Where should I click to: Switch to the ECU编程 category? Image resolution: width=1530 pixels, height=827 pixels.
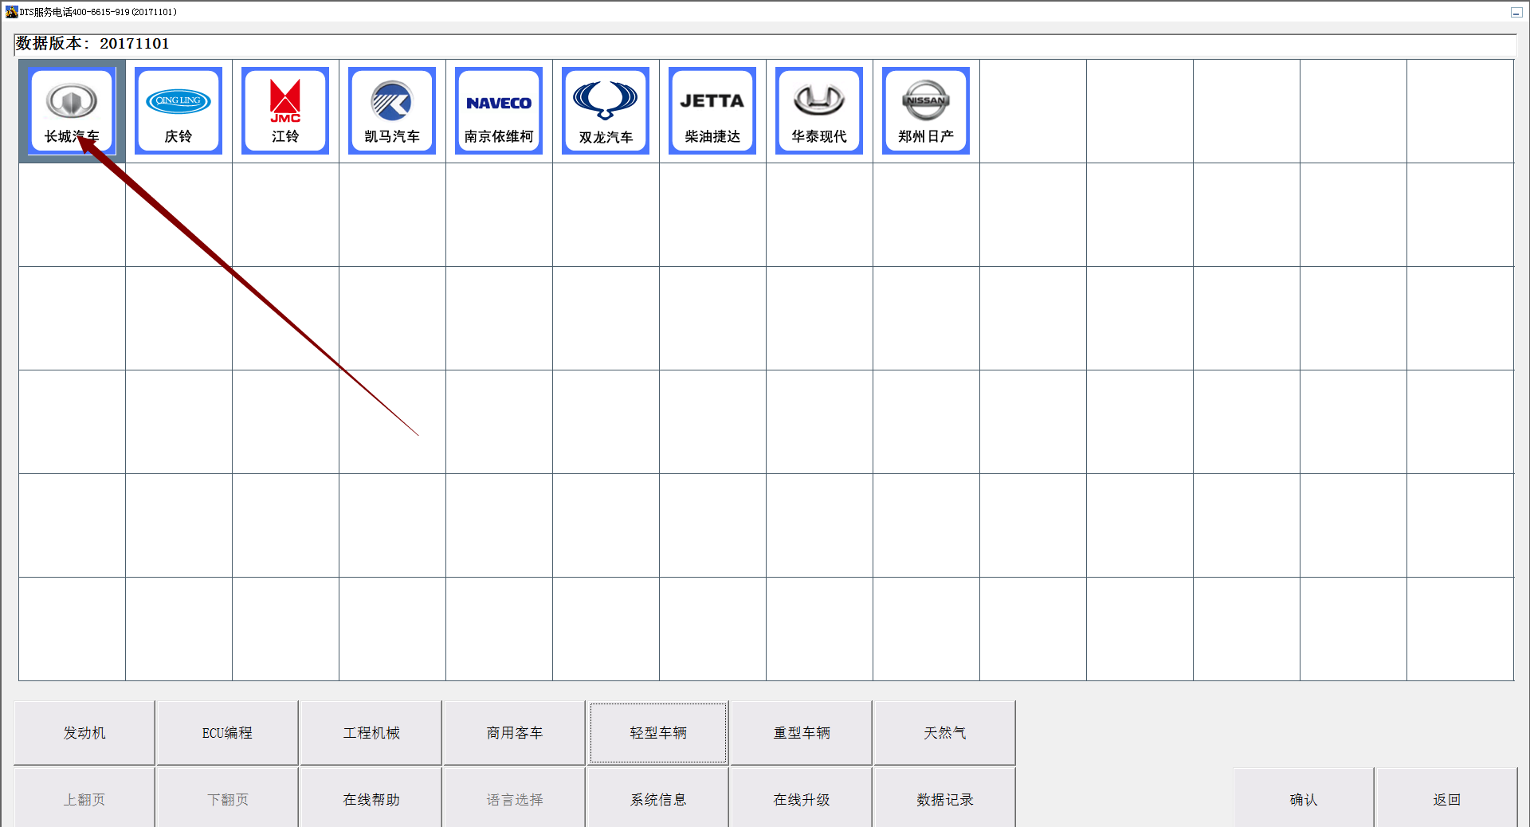tap(227, 733)
